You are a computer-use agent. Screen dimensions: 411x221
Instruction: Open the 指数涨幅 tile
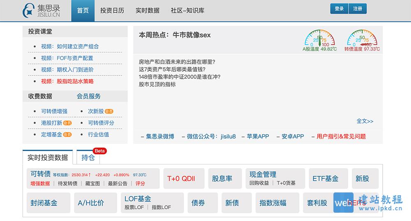pos(277,203)
